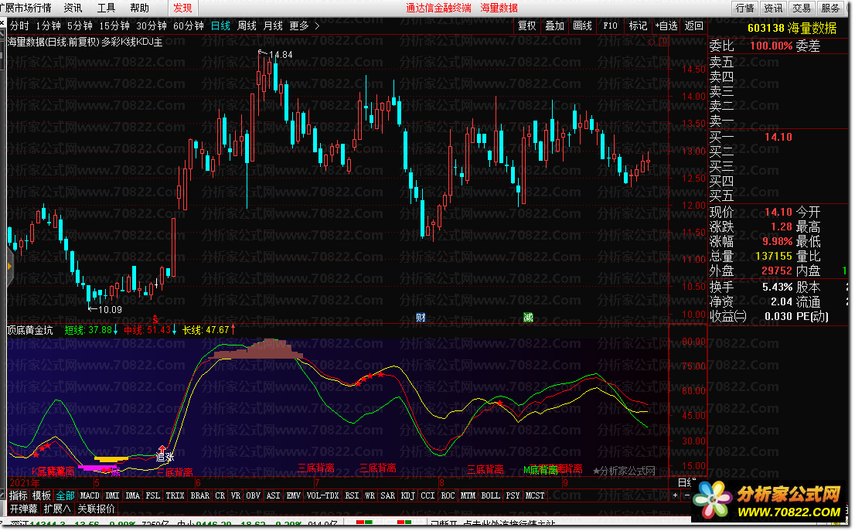Open the 发现 tab

[x=182, y=8]
